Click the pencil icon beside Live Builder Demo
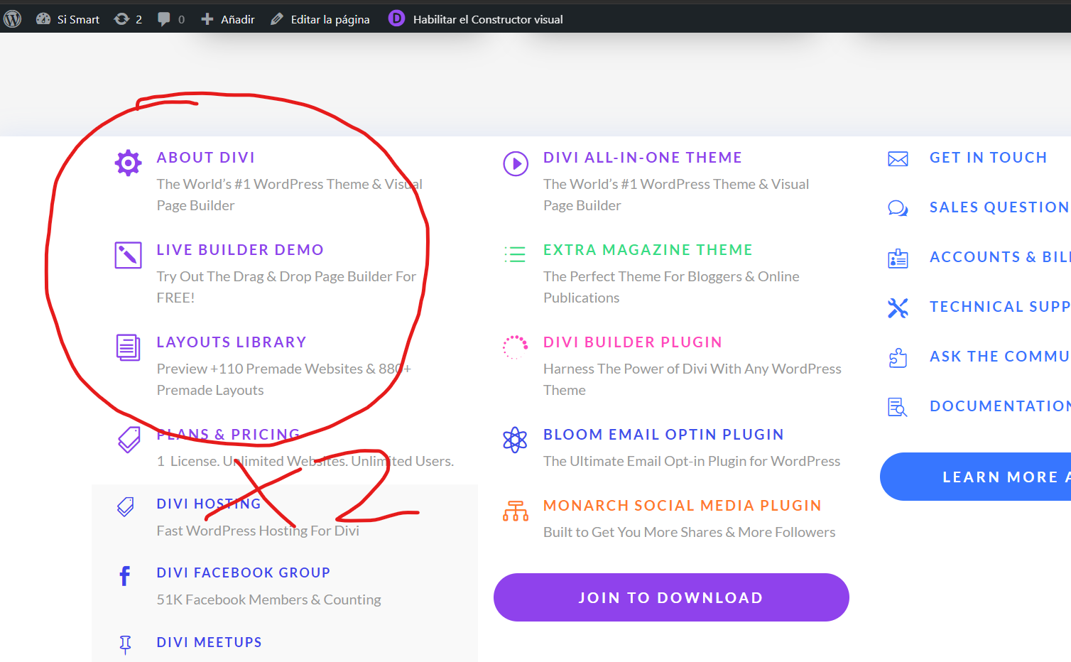The width and height of the screenshot is (1071, 662). 128,255
